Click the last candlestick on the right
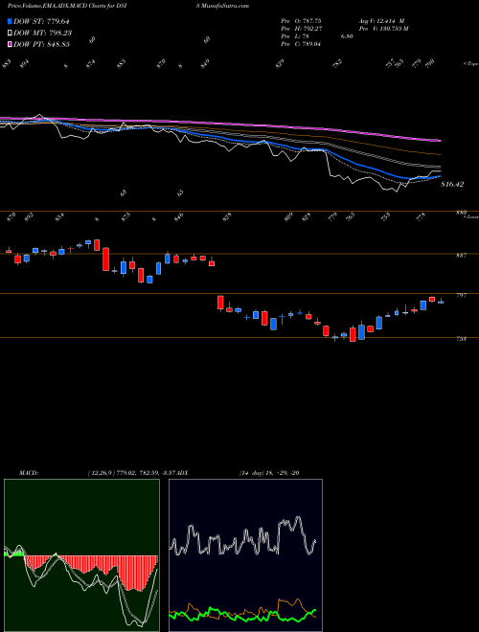479x632 pixels. (441, 302)
